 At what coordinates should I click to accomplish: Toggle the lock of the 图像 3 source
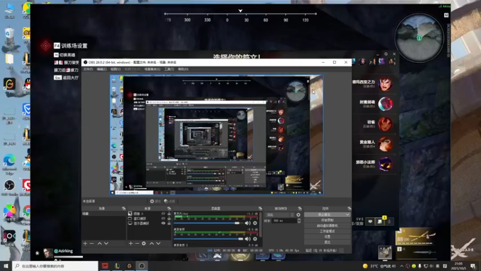(169, 214)
